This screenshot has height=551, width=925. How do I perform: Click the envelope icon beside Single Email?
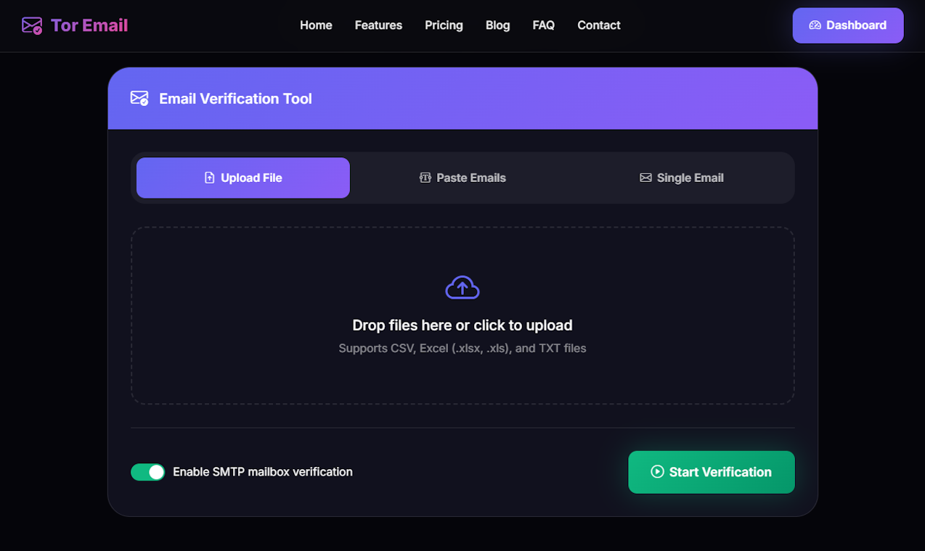pyautogui.click(x=645, y=177)
